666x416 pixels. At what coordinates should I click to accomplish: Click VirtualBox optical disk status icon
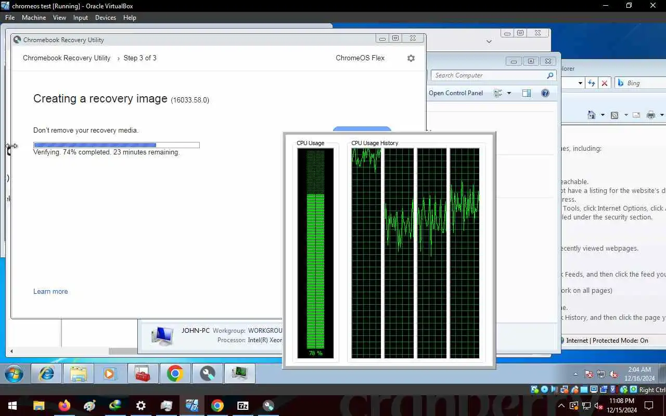(544, 389)
